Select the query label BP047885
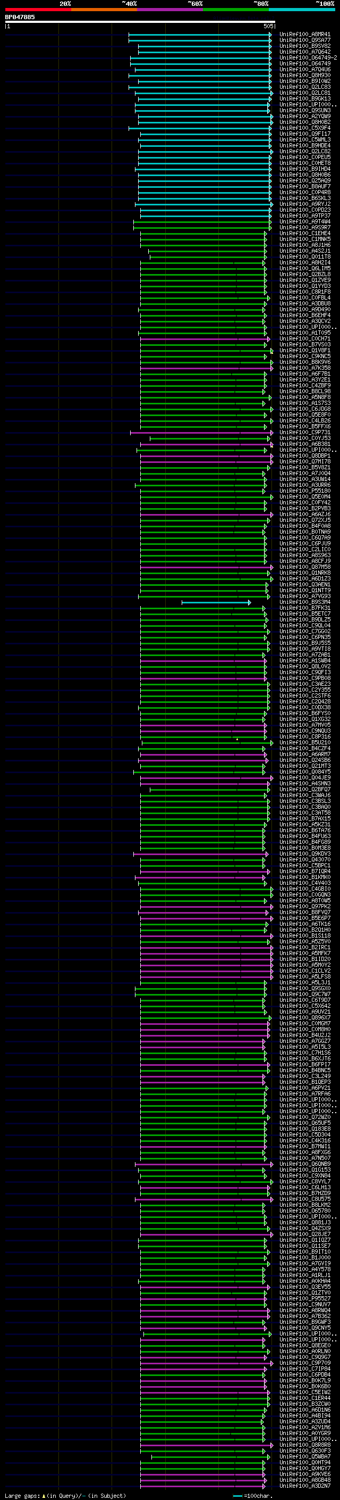Screen dimensions: 340x1500 point(20,17)
